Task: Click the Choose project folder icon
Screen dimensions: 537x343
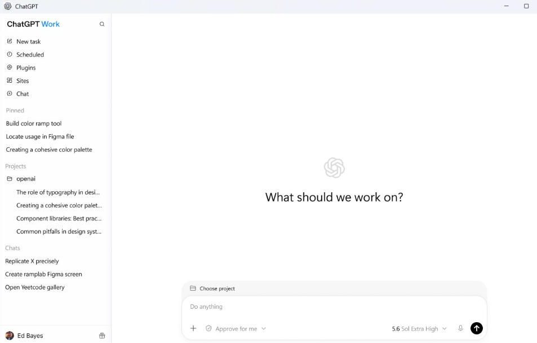Action: tap(193, 288)
